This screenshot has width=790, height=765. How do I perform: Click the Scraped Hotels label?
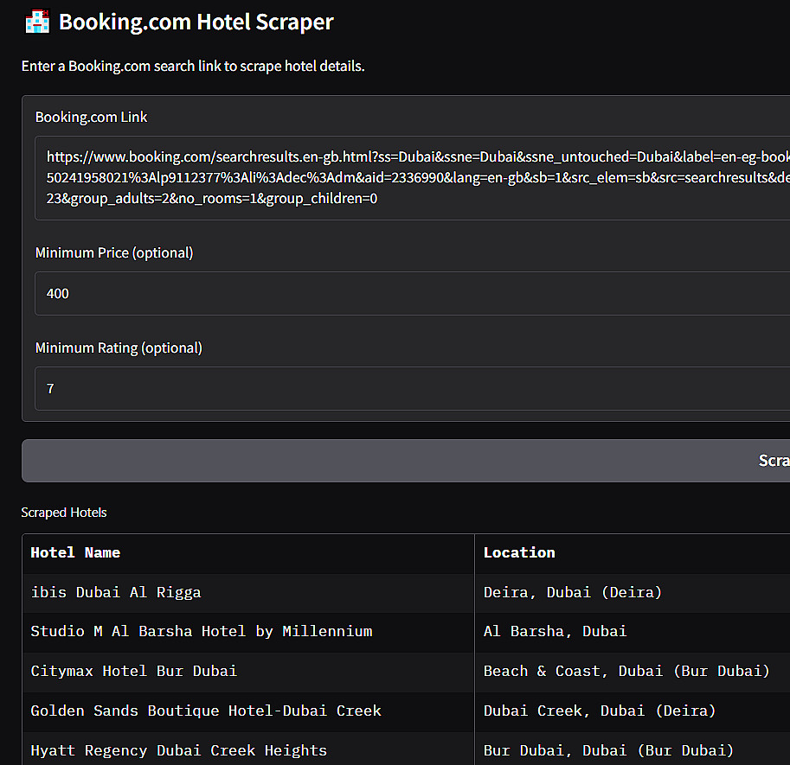click(x=64, y=513)
